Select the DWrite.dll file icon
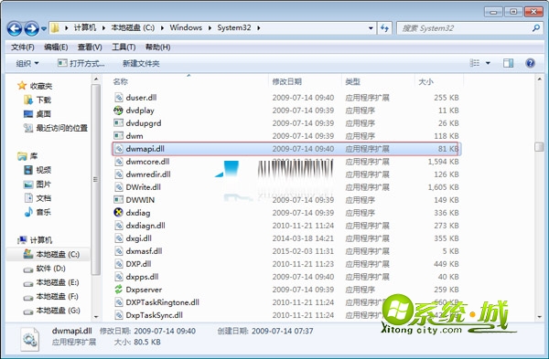This screenshot has height=359, width=549. (x=119, y=187)
